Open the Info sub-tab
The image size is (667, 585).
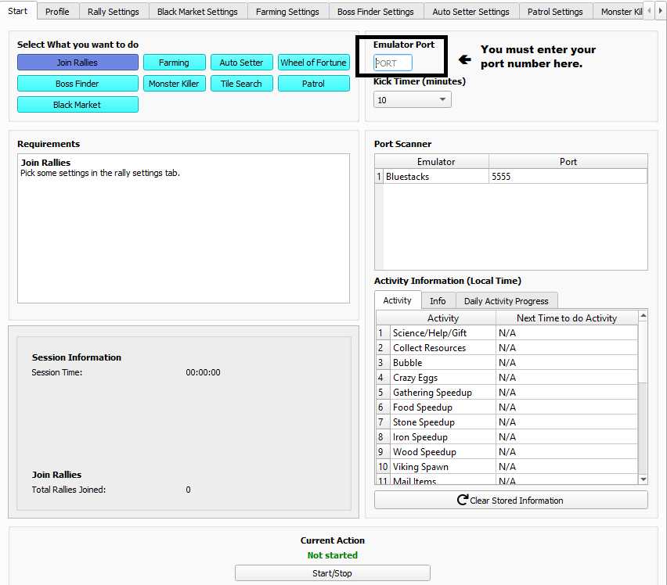tap(438, 301)
